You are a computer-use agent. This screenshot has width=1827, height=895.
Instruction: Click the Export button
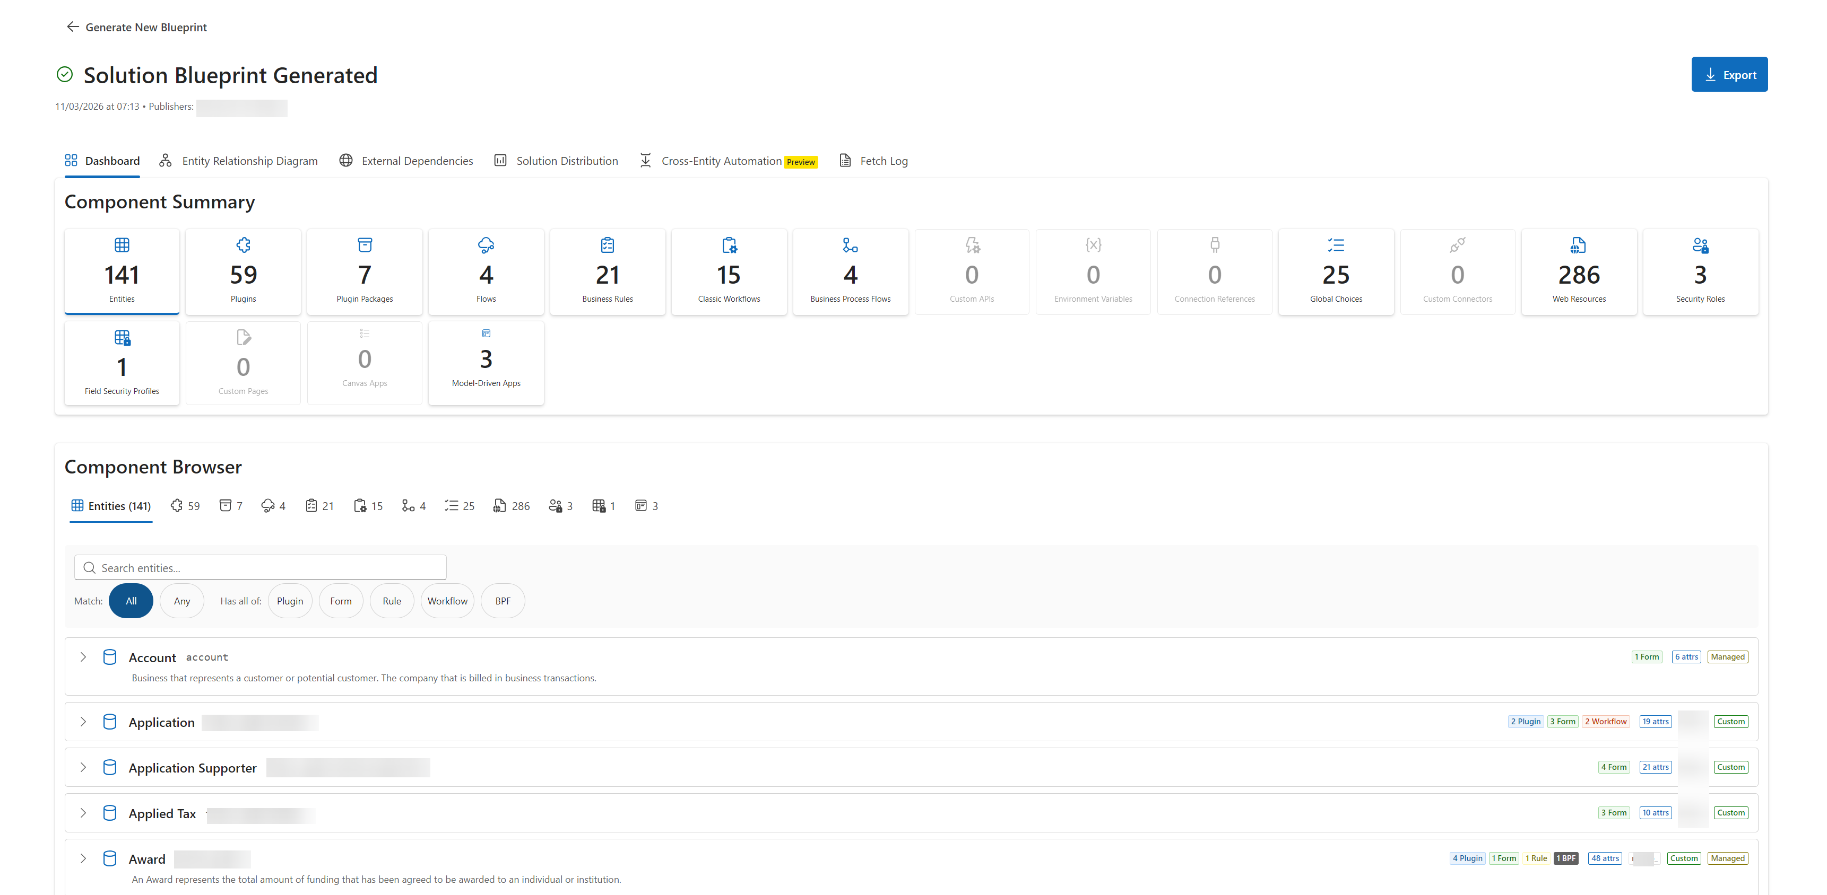(1729, 74)
